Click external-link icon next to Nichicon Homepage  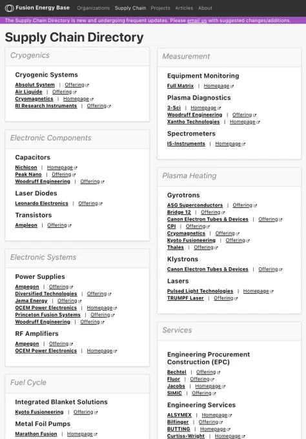[x=76, y=168]
